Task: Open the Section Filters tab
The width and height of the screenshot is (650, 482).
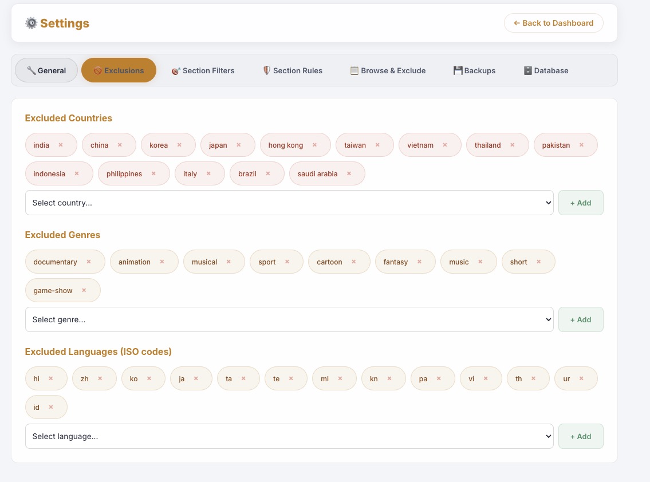Action: tap(203, 70)
